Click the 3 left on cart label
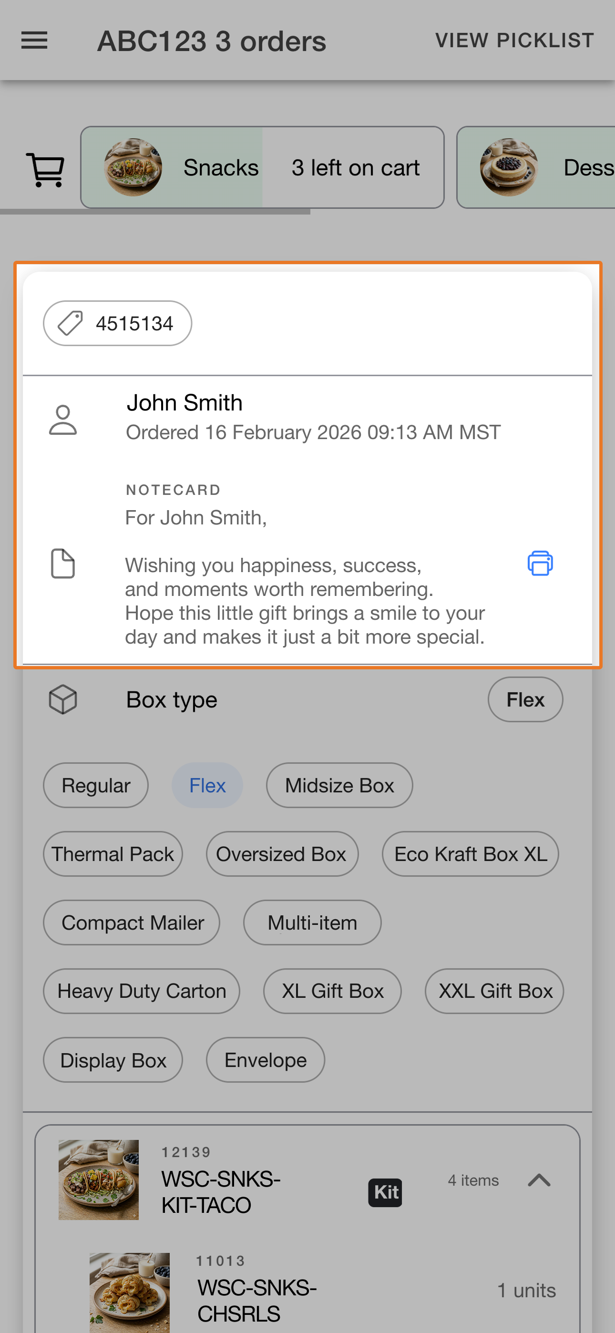The width and height of the screenshot is (615, 1333). click(355, 168)
